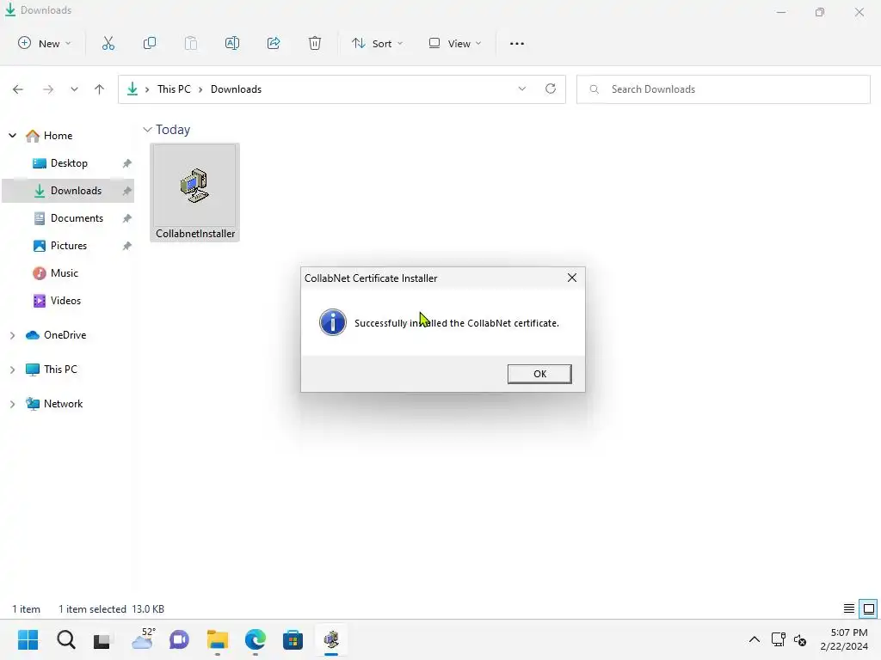The image size is (881, 660).
Task: Expand the address bar history dropdown
Action: [x=522, y=89]
